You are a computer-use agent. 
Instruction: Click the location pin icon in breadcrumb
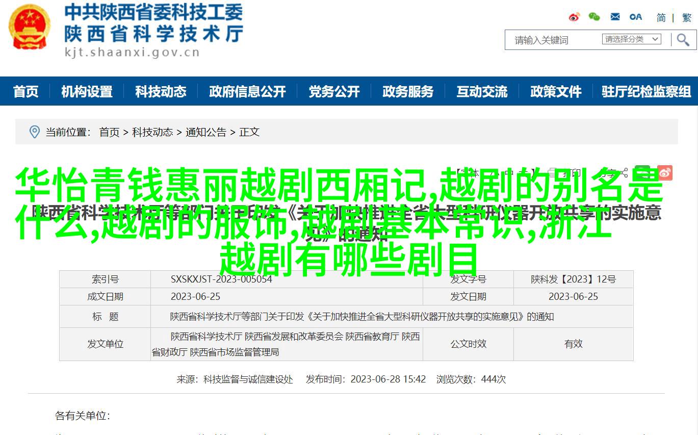point(34,132)
